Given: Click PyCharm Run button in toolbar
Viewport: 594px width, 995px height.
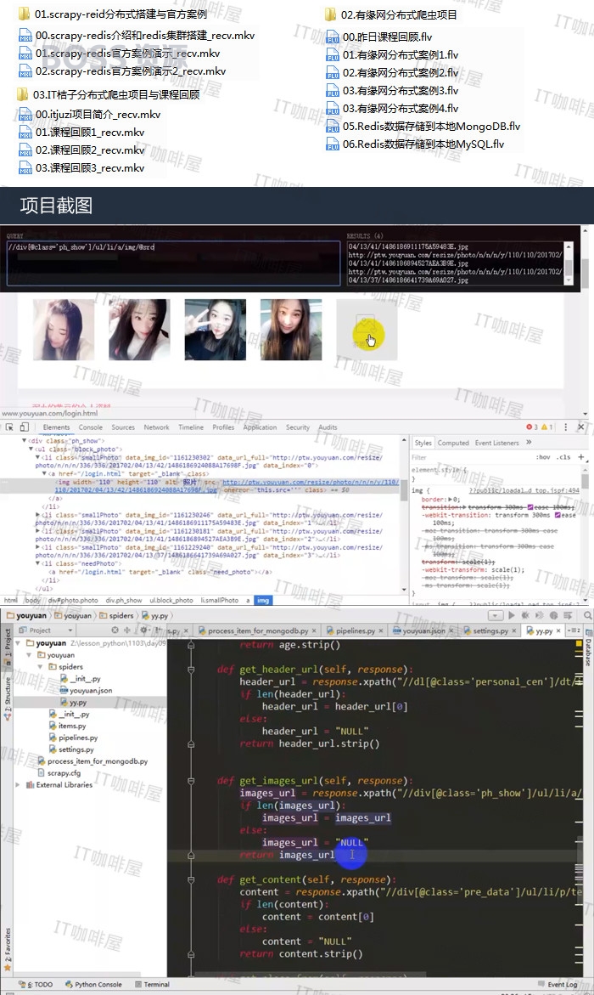Looking at the screenshot, I should click(512, 615).
